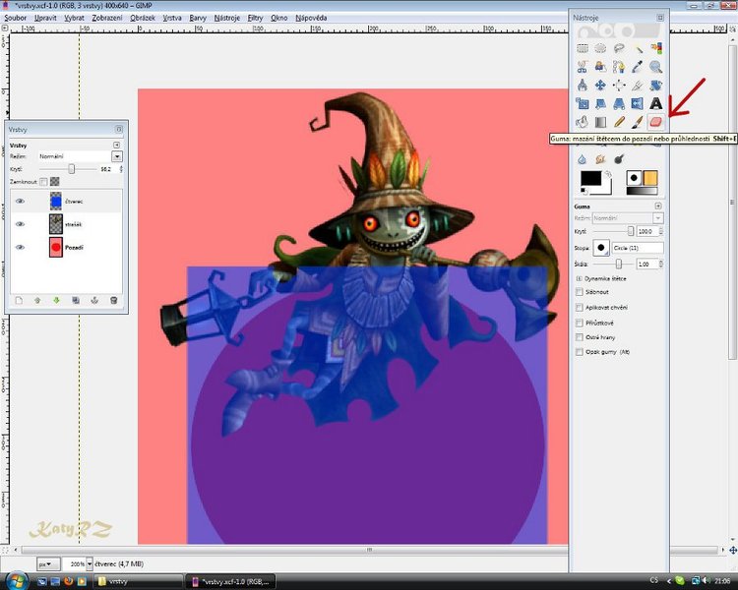The height and width of the screenshot is (590, 738).
Task: Select the Pencil tool
Action: click(x=619, y=122)
